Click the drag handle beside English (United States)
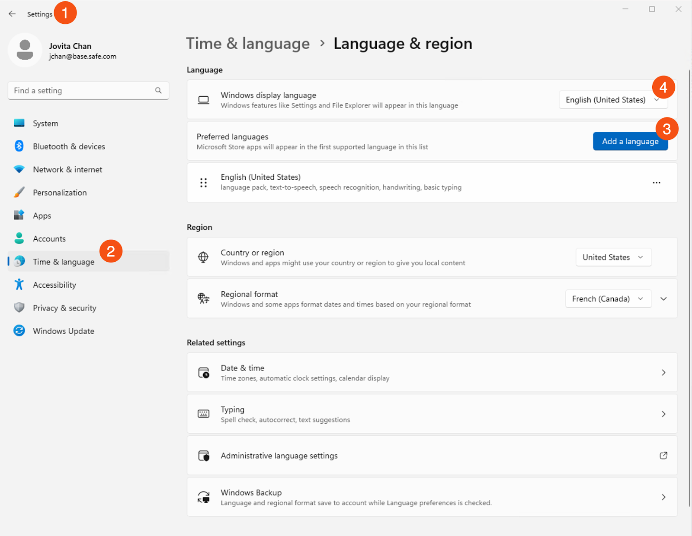The height and width of the screenshot is (536, 692). (x=203, y=182)
